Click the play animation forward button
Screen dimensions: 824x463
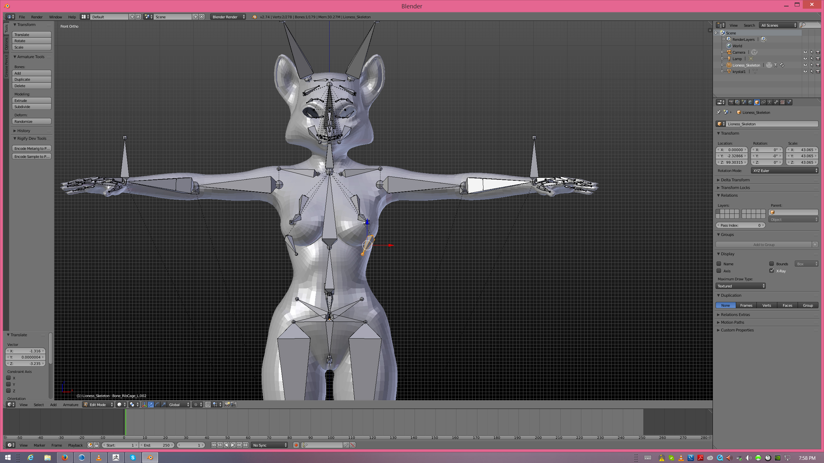tap(233, 445)
